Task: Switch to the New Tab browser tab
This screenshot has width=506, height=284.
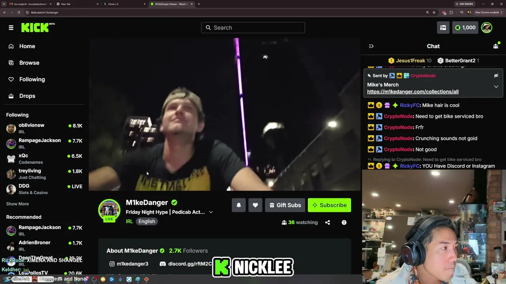Action: tap(77, 4)
